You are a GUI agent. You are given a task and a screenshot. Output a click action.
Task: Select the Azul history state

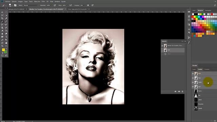click(173, 50)
